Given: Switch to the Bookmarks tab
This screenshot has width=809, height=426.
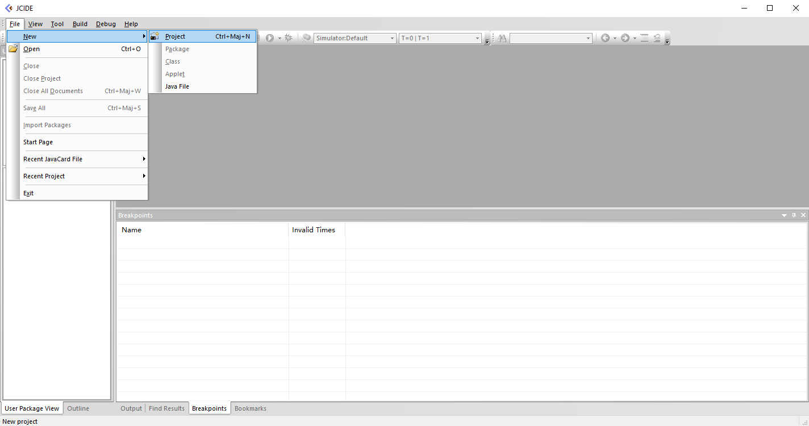Looking at the screenshot, I should [x=251, y=408].
